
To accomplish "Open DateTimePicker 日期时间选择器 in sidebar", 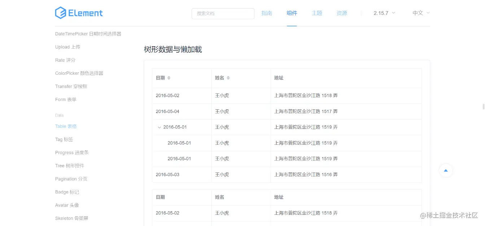I will coord(88,34).
